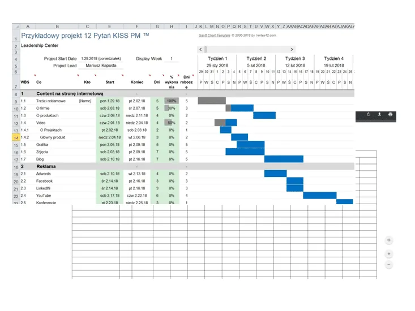Click the title Przykładowy projekt 12 Pytań KISS PM
Viewport: 415px width, 311px height.
85,36
